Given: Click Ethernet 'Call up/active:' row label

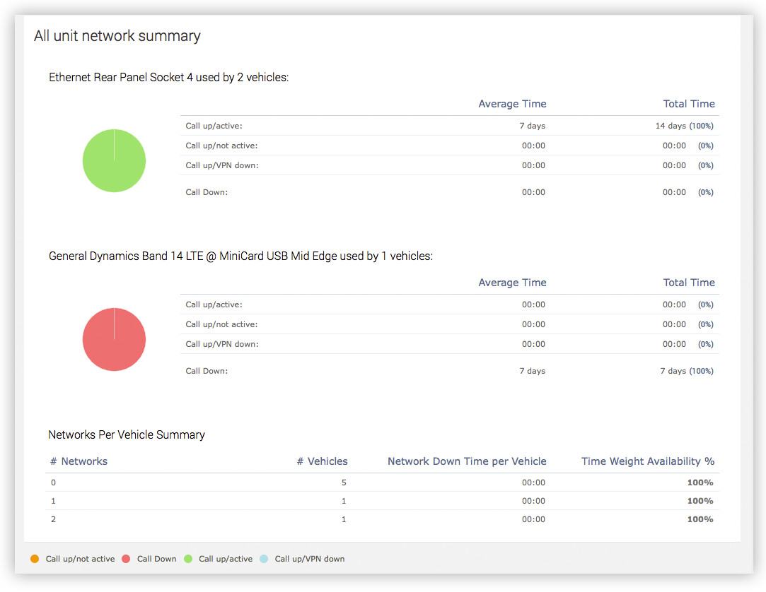Looking at the screenshot, I should 214,126.
